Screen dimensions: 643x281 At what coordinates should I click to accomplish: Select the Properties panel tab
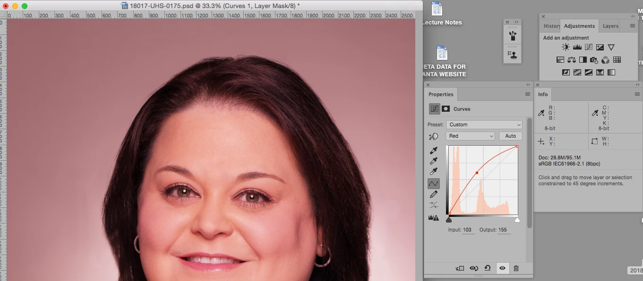[x=441, y=94]
